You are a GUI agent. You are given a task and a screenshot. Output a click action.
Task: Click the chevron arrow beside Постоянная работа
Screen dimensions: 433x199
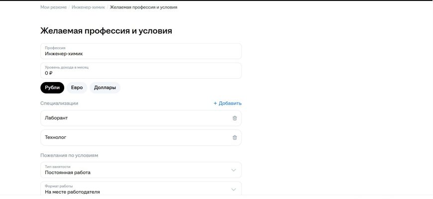[x=233, y=170]
